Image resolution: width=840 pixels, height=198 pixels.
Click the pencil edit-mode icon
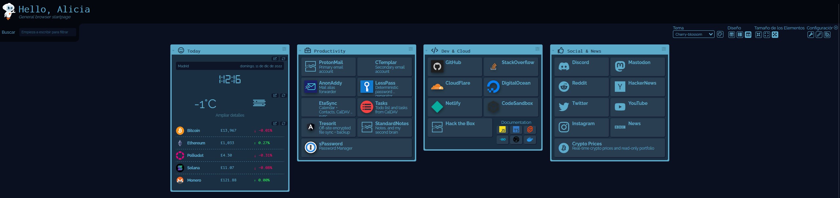tap(819, 35)
